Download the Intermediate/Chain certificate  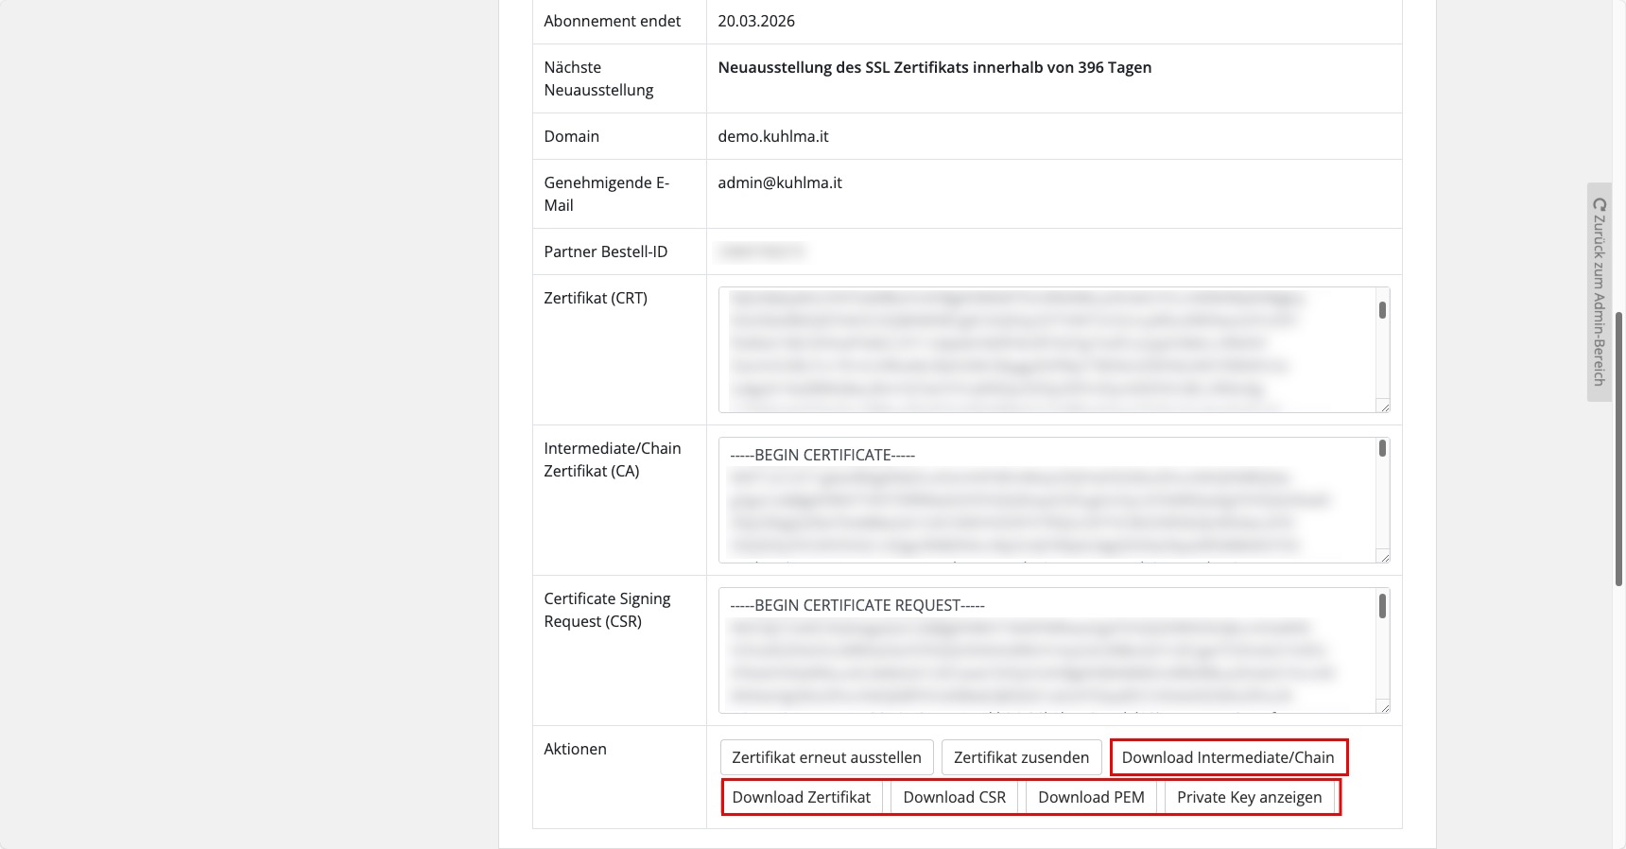[x=1228, y=757]
